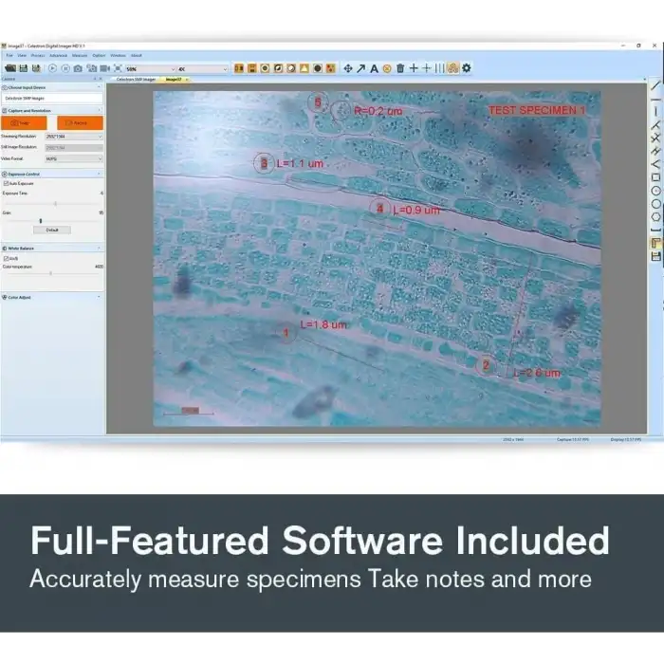Open the Measure menu
Viewport: 664px width, 664px height.
point(80,55)
